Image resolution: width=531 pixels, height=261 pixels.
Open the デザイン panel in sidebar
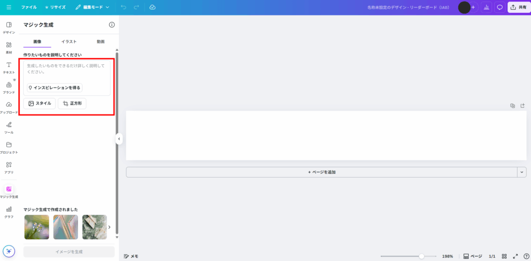click(9, 27)
